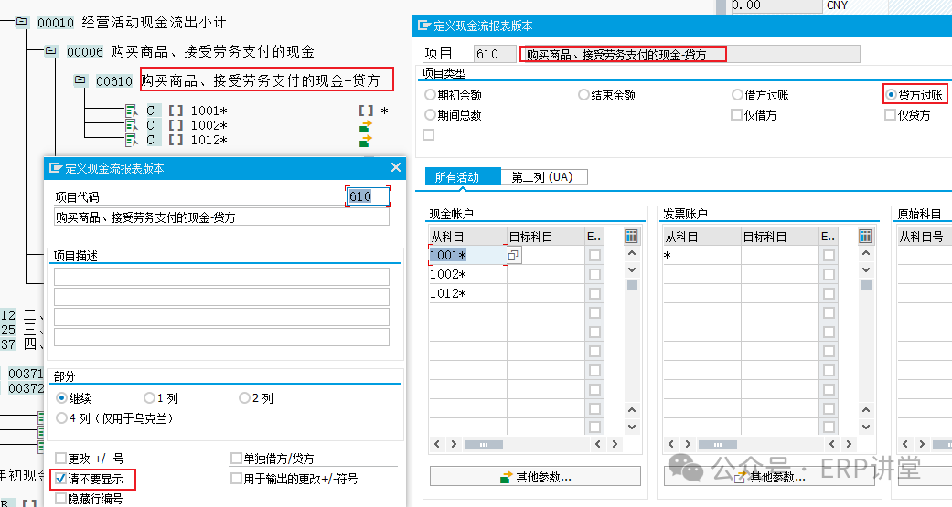Click the window icon in the right 定义现金流报表版本 title bar
This screenshot has height=507, width=952.
click(423, 26)
